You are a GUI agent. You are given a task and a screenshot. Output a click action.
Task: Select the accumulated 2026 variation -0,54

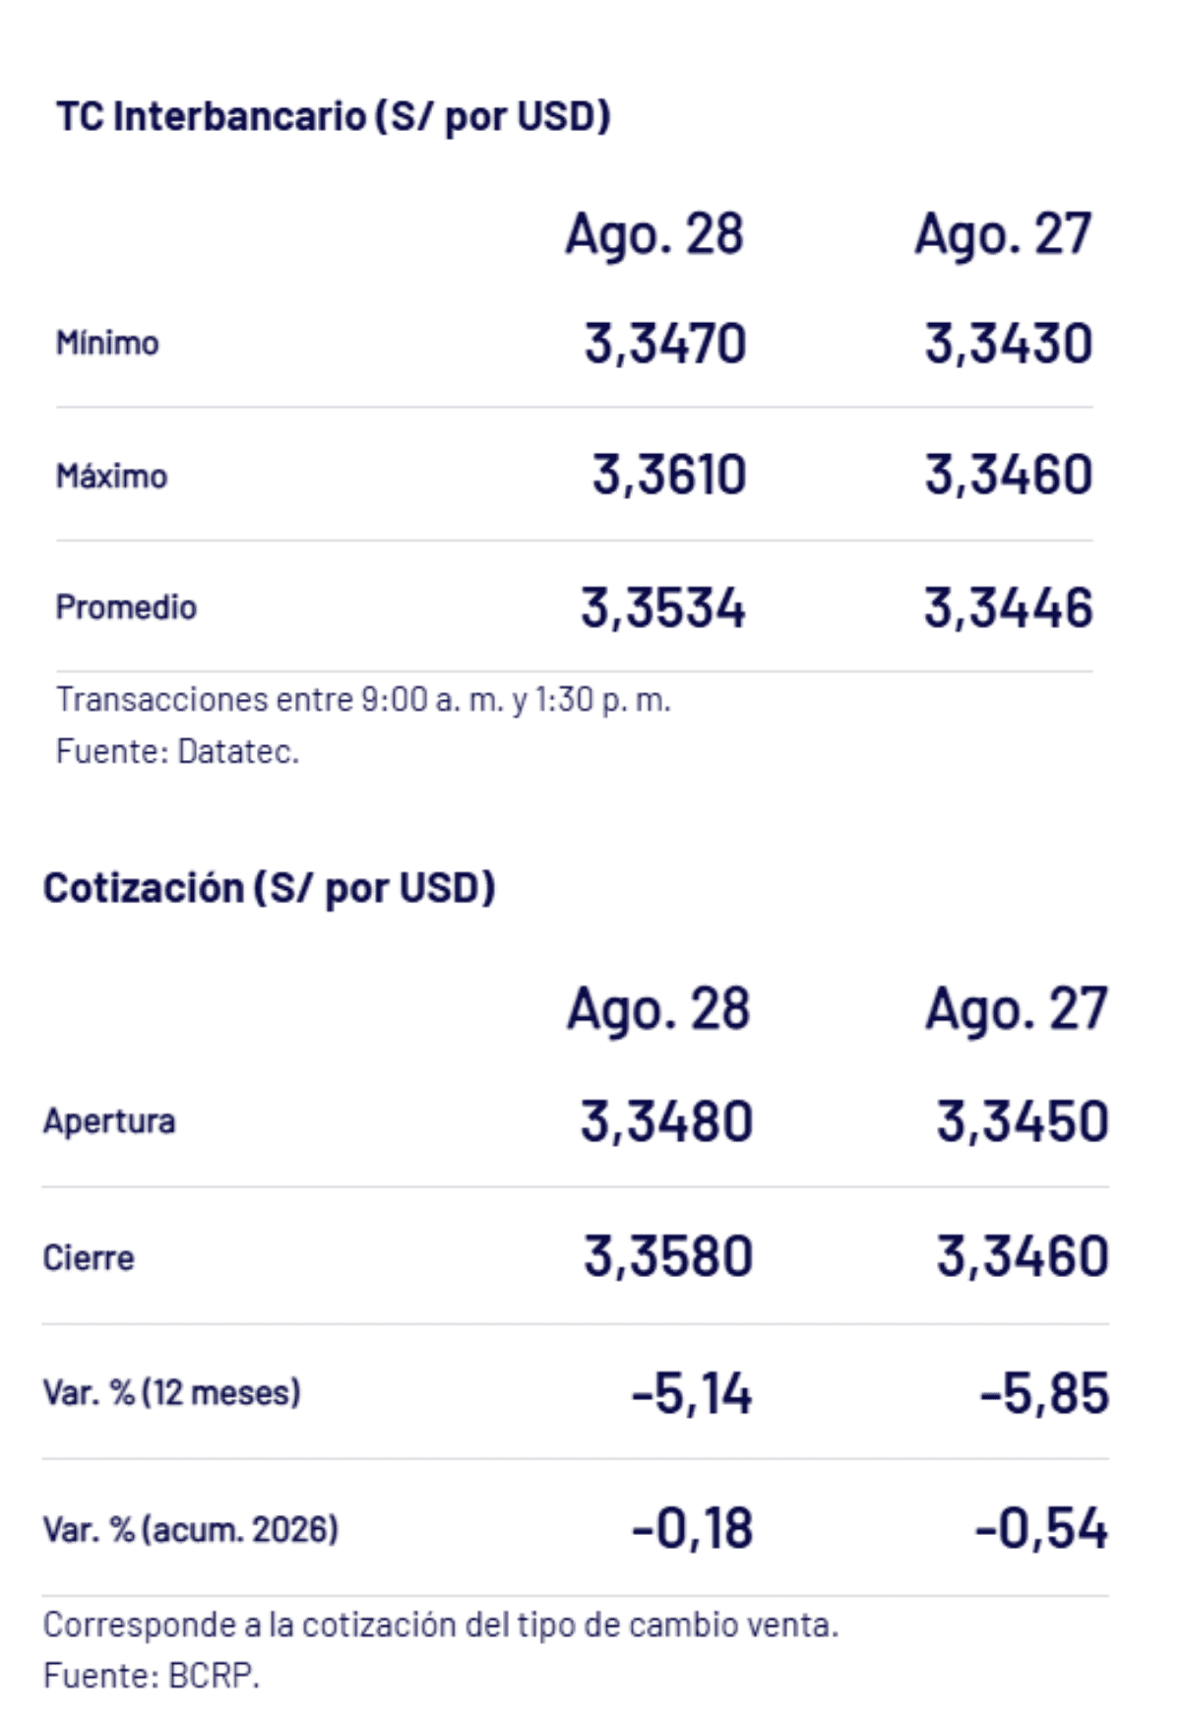point(1042,1529)
